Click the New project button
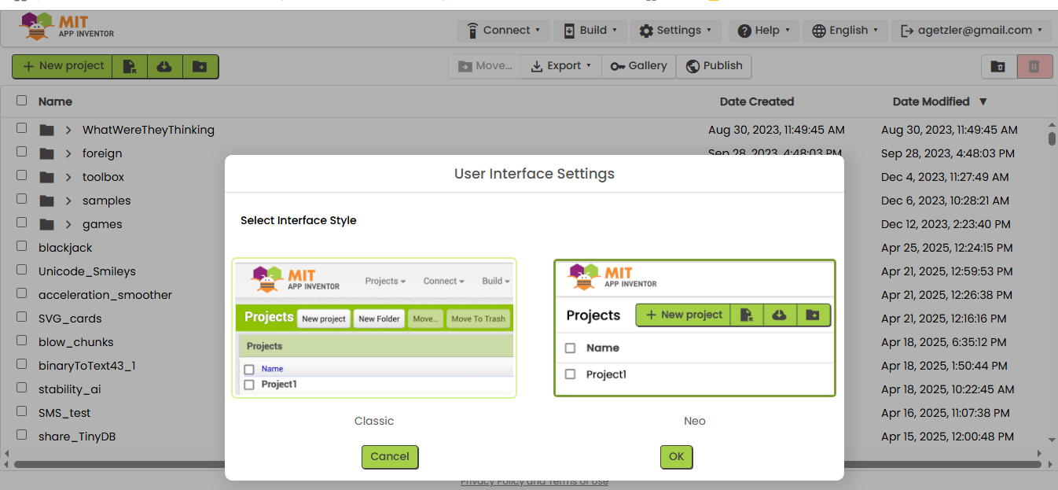Screen dimensions: 1058x490 click(63, 66)
